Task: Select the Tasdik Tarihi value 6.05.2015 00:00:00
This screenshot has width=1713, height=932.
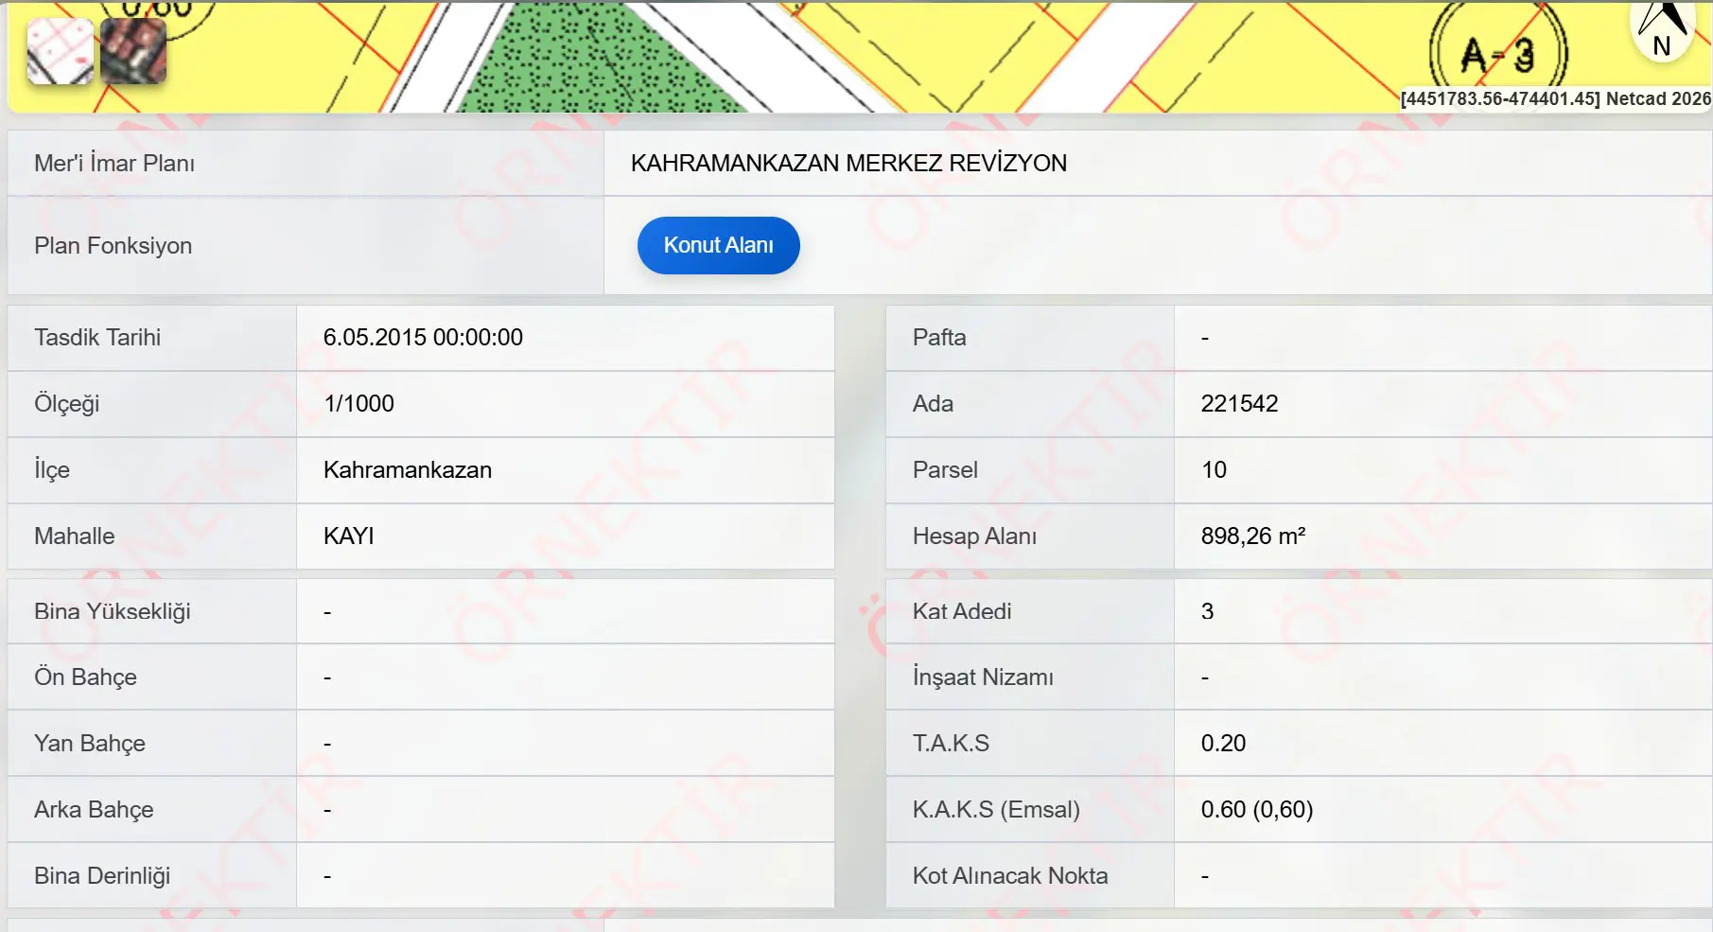Action: point(423,338)
